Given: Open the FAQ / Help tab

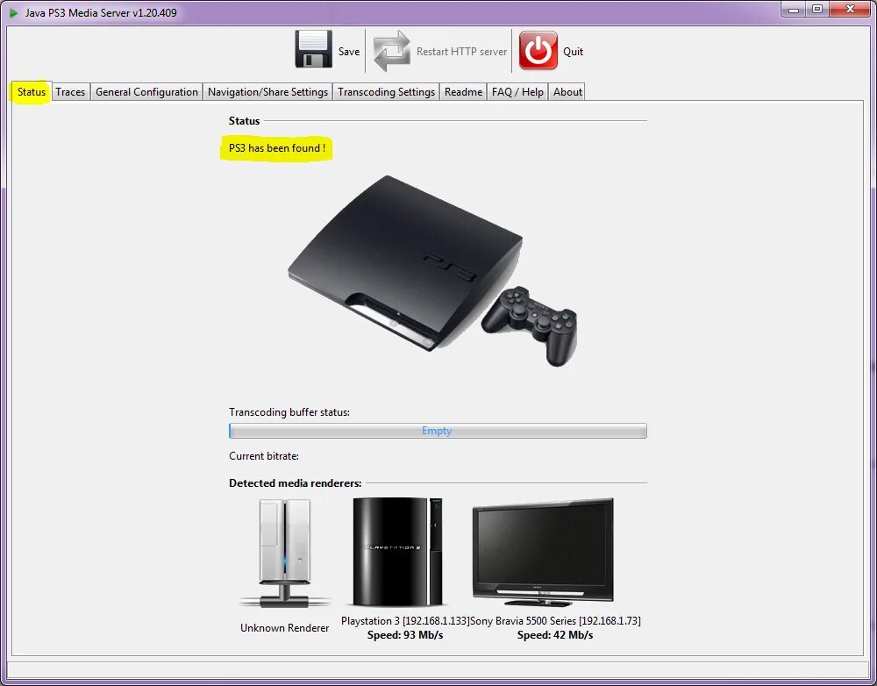Looking at the screenshot, I should (517, 91).
